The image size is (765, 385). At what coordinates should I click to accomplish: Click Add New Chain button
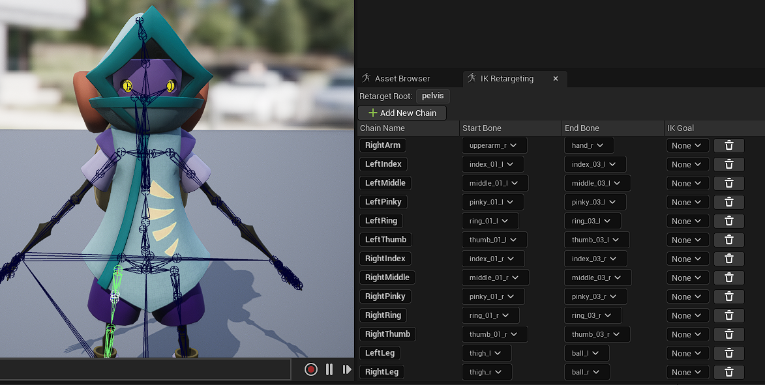[402, 113]
